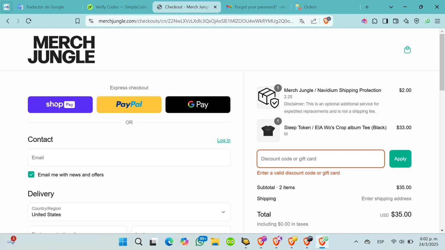Switch to Verify Codes SimplyCodes tab
The image size is (445, 250).
point(118,7)
